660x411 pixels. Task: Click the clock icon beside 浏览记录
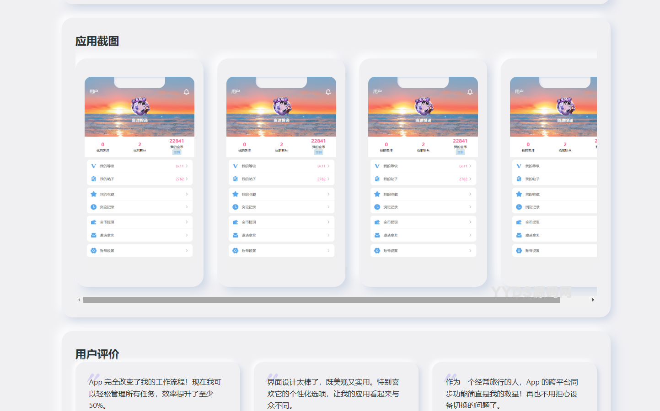[94, 207]
